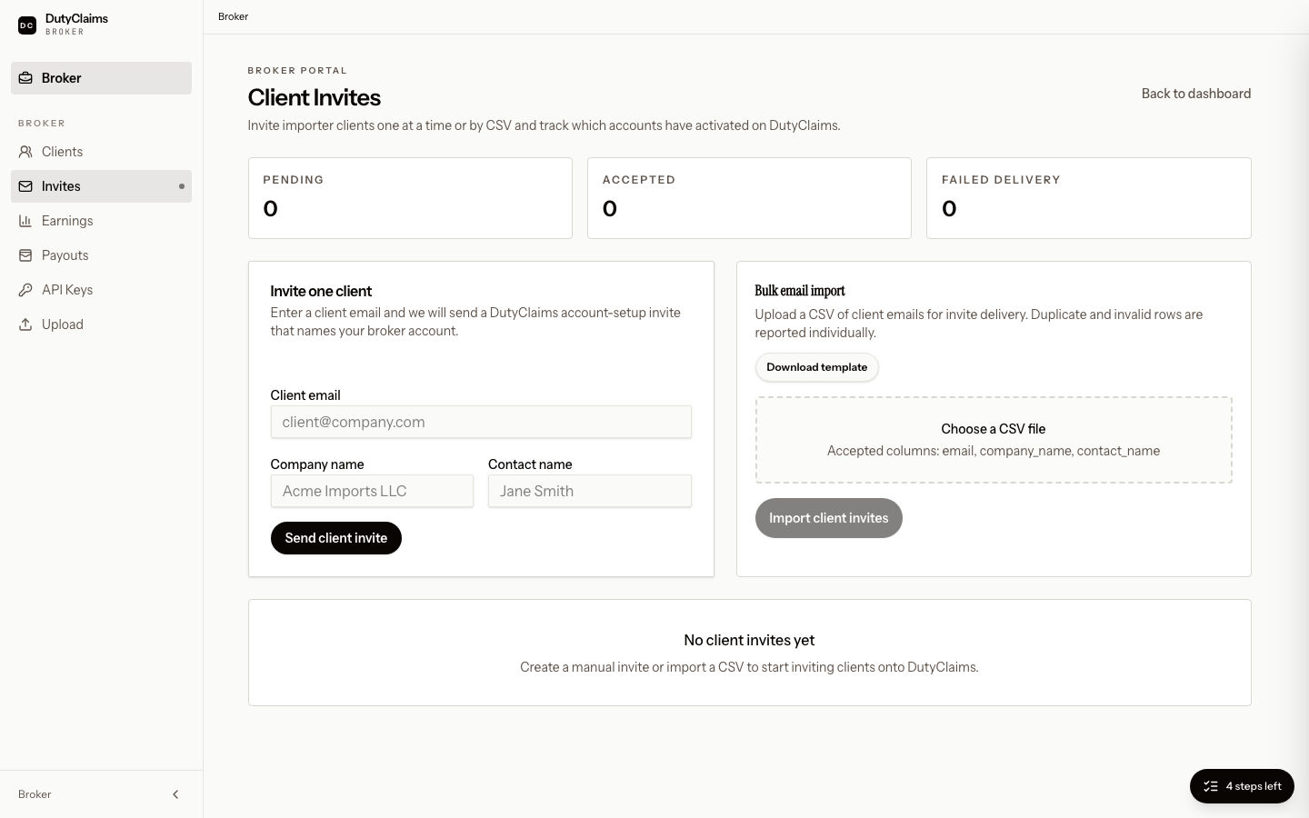Click the briefcase icon beside Broker
Image resolution: width=1309 pixels, height=818 pixels.
[25, 78]
